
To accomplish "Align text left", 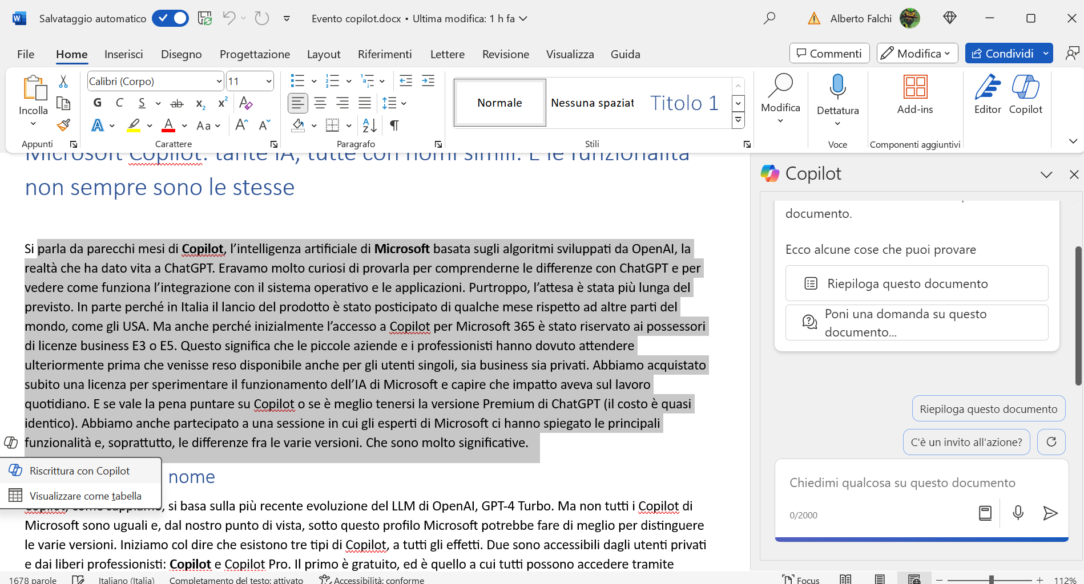I will tap(297, 103).
